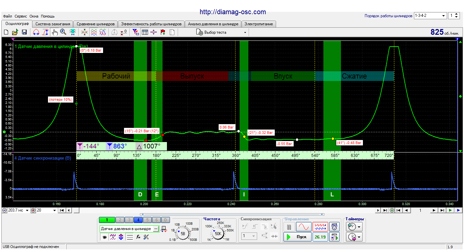Click the sensor swap icon beside sensor field
The width and height of the screenshot is (467, 251).
pos(164,229)
